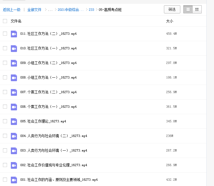214x186 pixels.
Task: Tick checkbox of 002.社会工作价值观与专业伦理
Action: pyautogui.click(x=5, y=165)
